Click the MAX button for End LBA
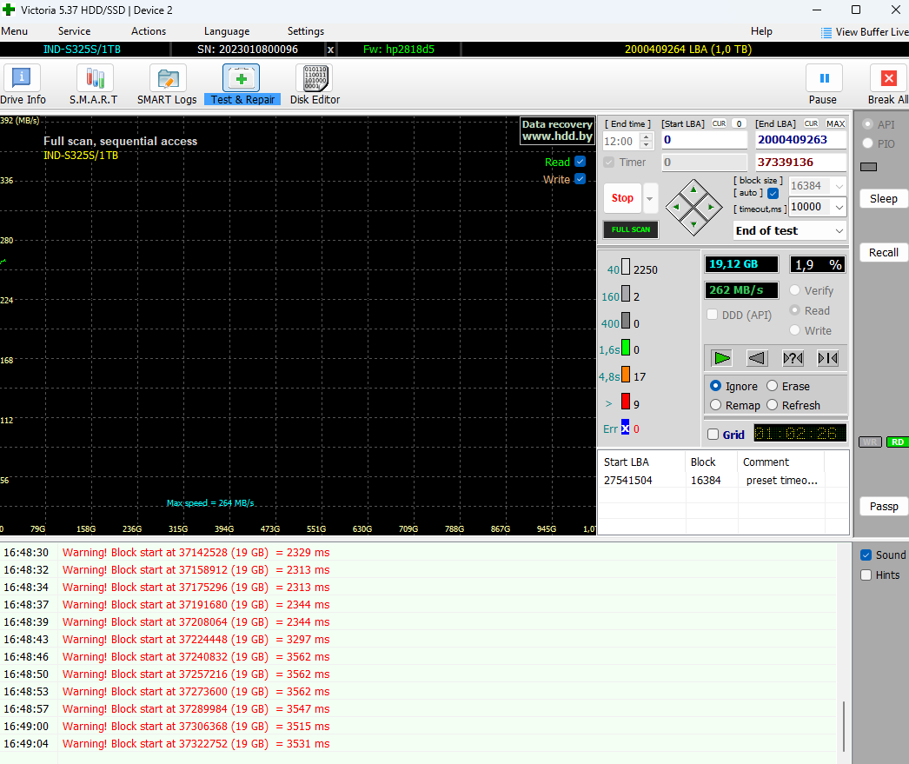Viewport: 909px width, 764px height. (835, 123)
